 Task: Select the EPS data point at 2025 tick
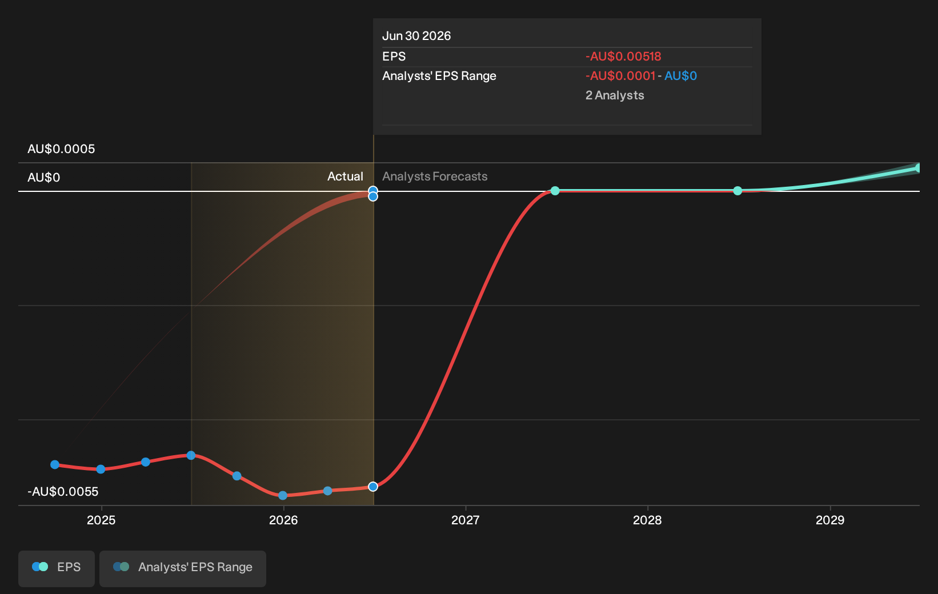[101, 469]
